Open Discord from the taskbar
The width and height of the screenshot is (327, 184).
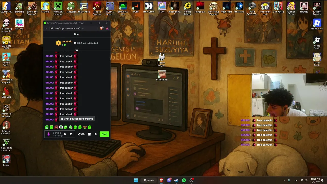(x=169, y=180)
